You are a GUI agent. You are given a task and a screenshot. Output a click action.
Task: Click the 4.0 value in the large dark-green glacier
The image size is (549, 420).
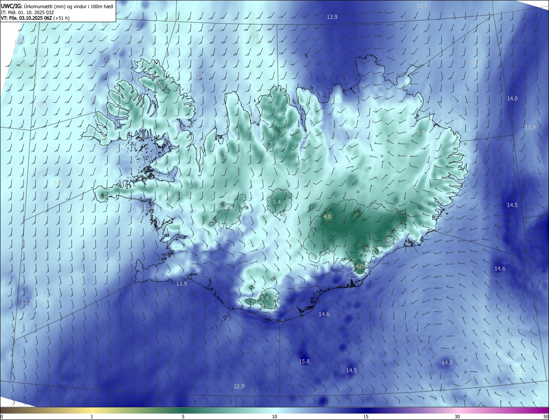[327, 217]
